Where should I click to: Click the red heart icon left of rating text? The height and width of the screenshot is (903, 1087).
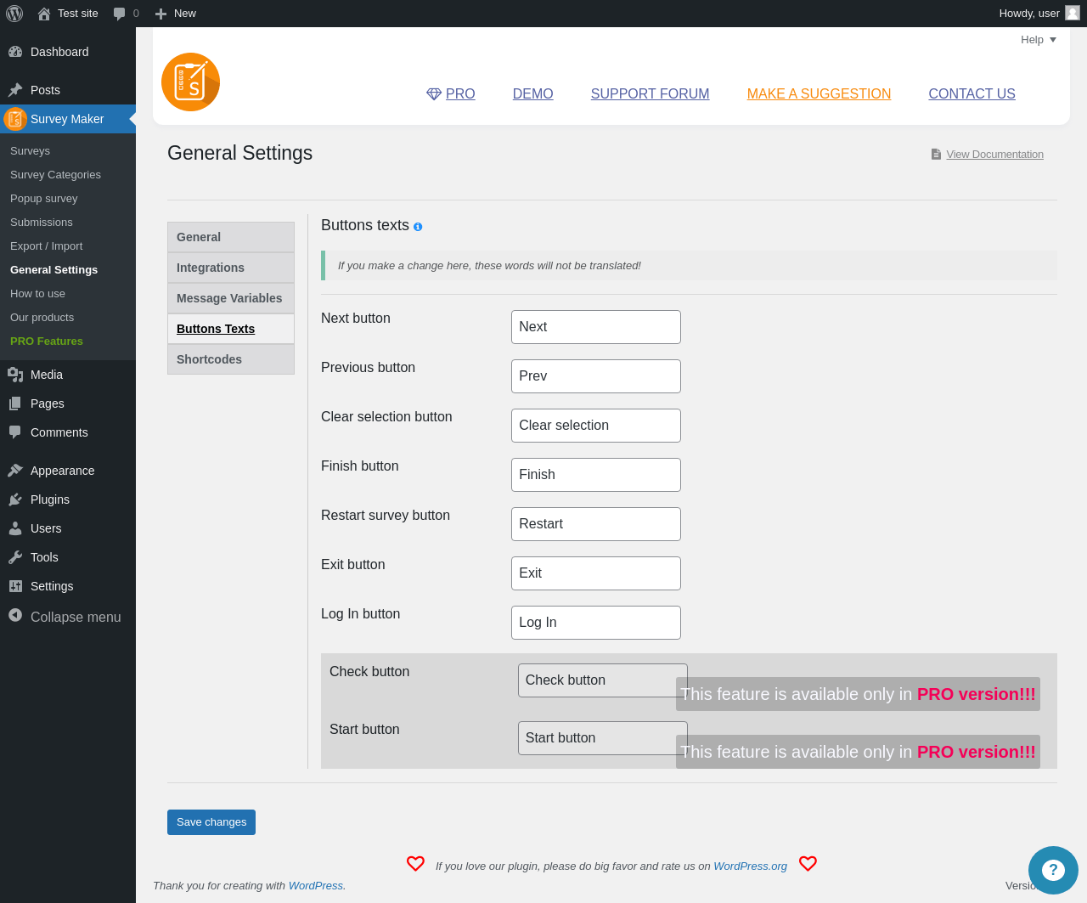click(x=415, y=864)
